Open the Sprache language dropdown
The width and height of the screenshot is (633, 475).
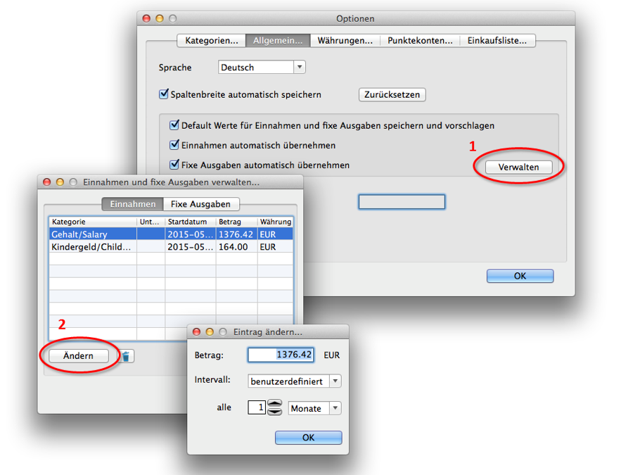[x=262, y=68]
